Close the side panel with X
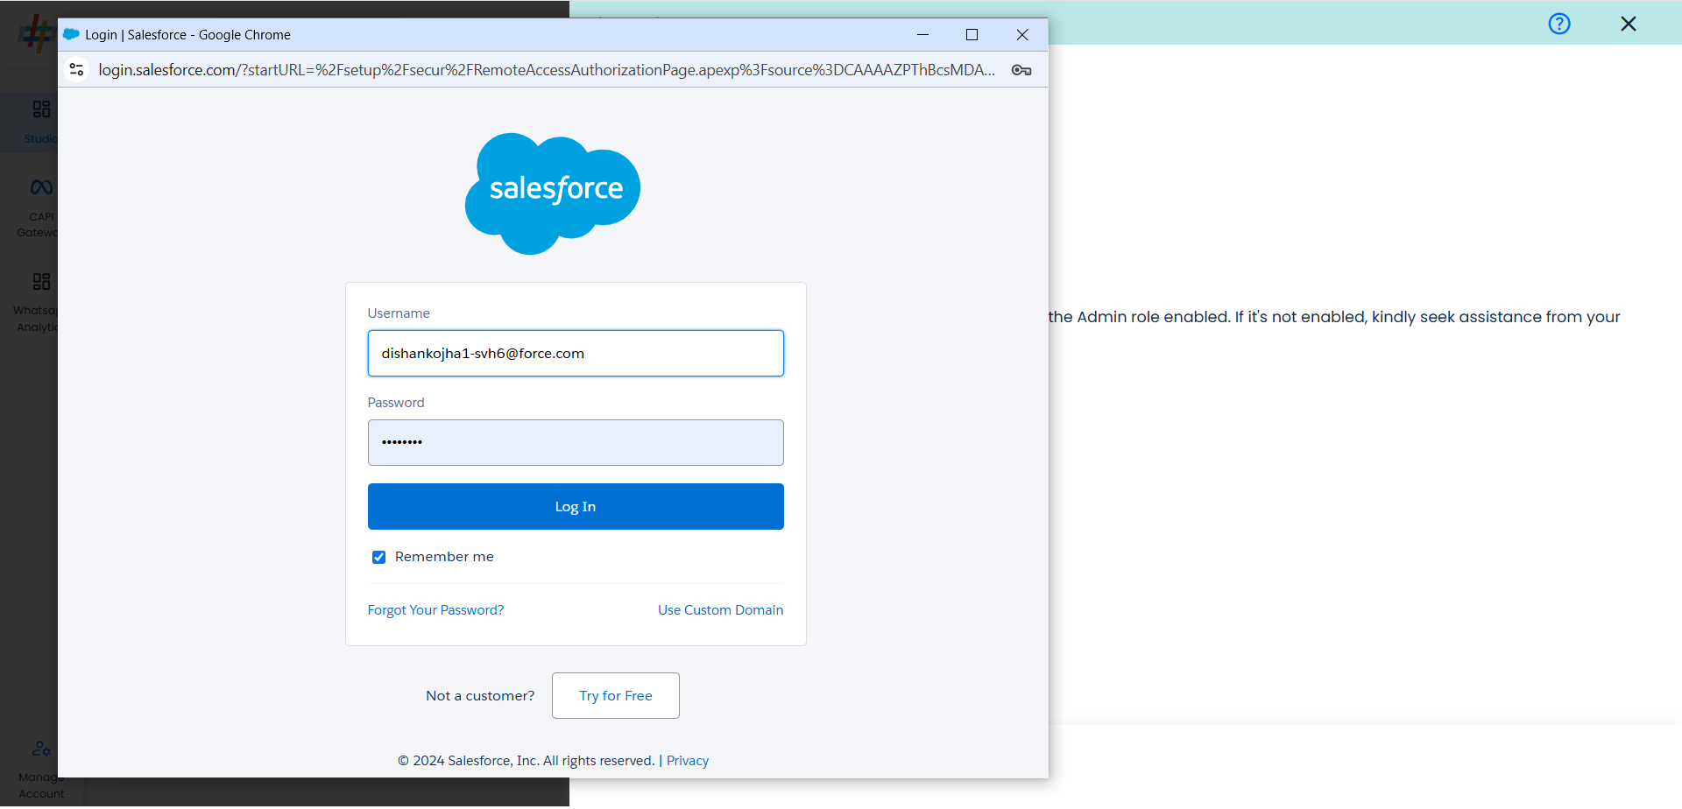This screenshot has height=809, width=1682. pyautogui.click(x=1629, y=24)
